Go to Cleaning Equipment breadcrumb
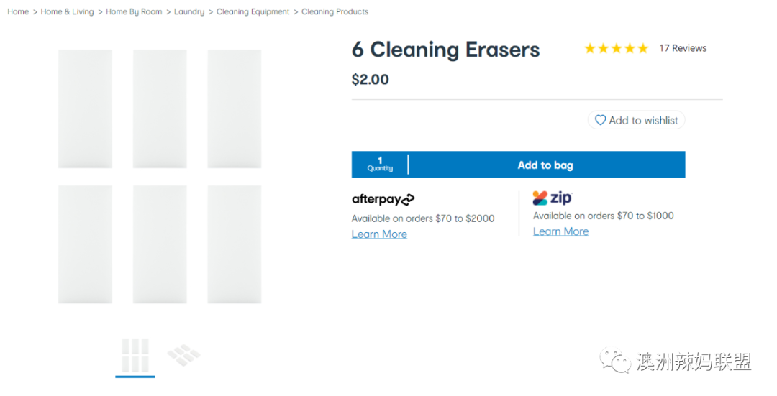This screenshot has width=777, height=396. coord(253,12)
